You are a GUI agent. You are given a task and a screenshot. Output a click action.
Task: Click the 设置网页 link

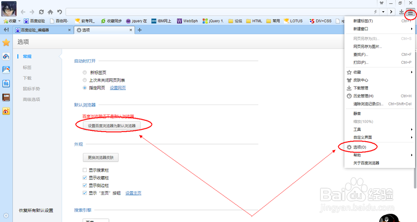[118, 88]
